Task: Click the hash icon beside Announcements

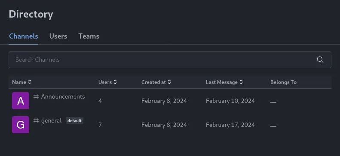Action: point(36,96)
